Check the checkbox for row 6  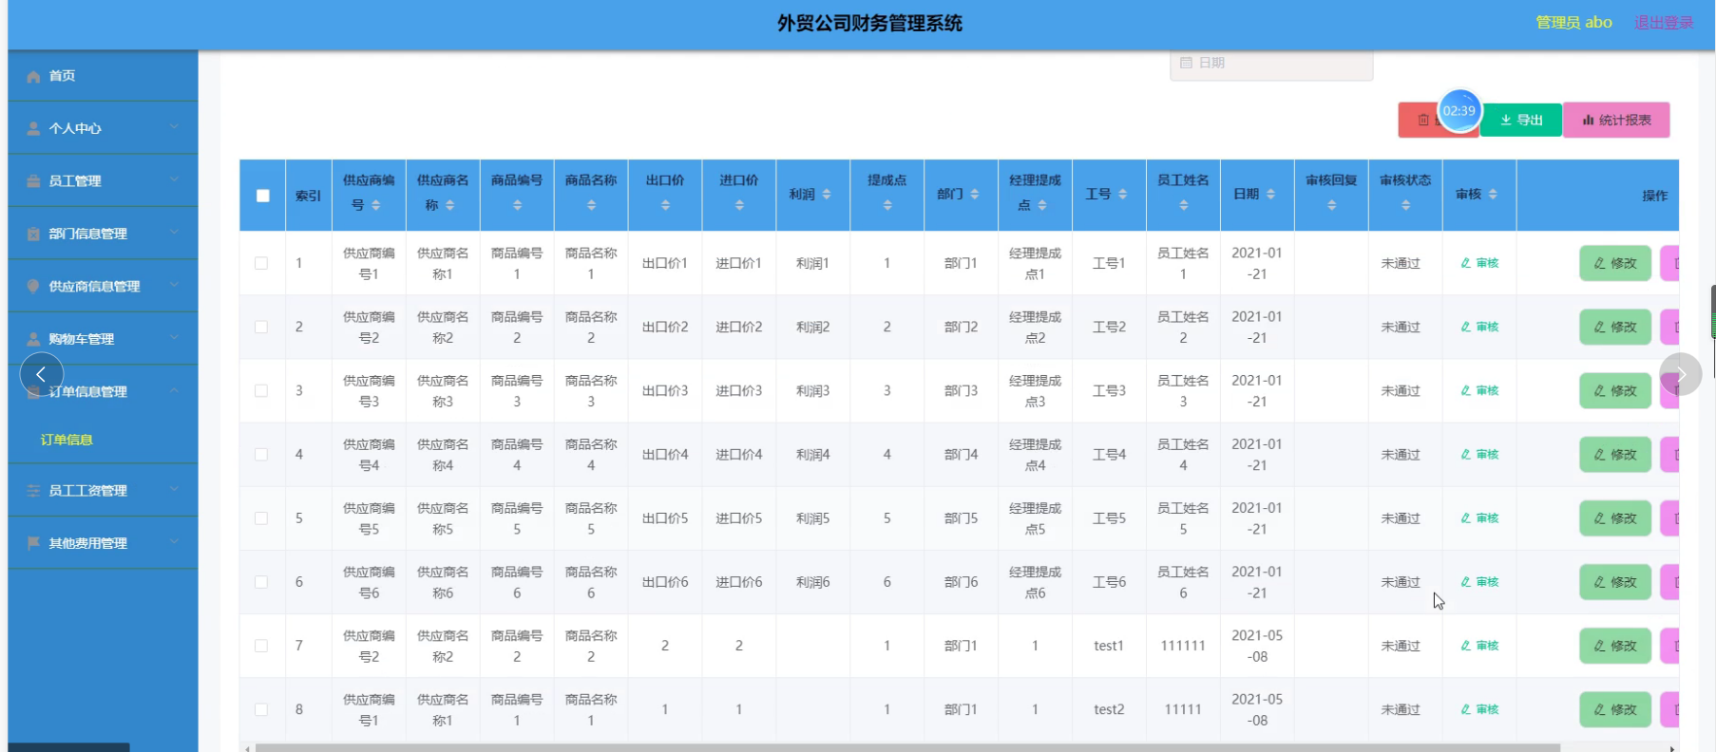[261, 582]
